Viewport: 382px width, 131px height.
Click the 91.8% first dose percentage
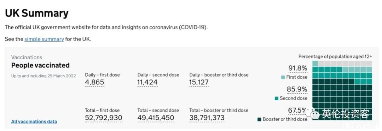tap(298, 68)
